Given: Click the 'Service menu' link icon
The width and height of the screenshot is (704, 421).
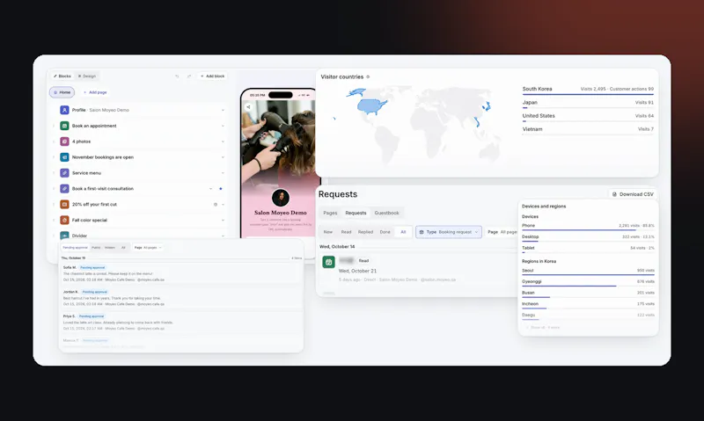Looking at the screenshot, I should [64, 173].
